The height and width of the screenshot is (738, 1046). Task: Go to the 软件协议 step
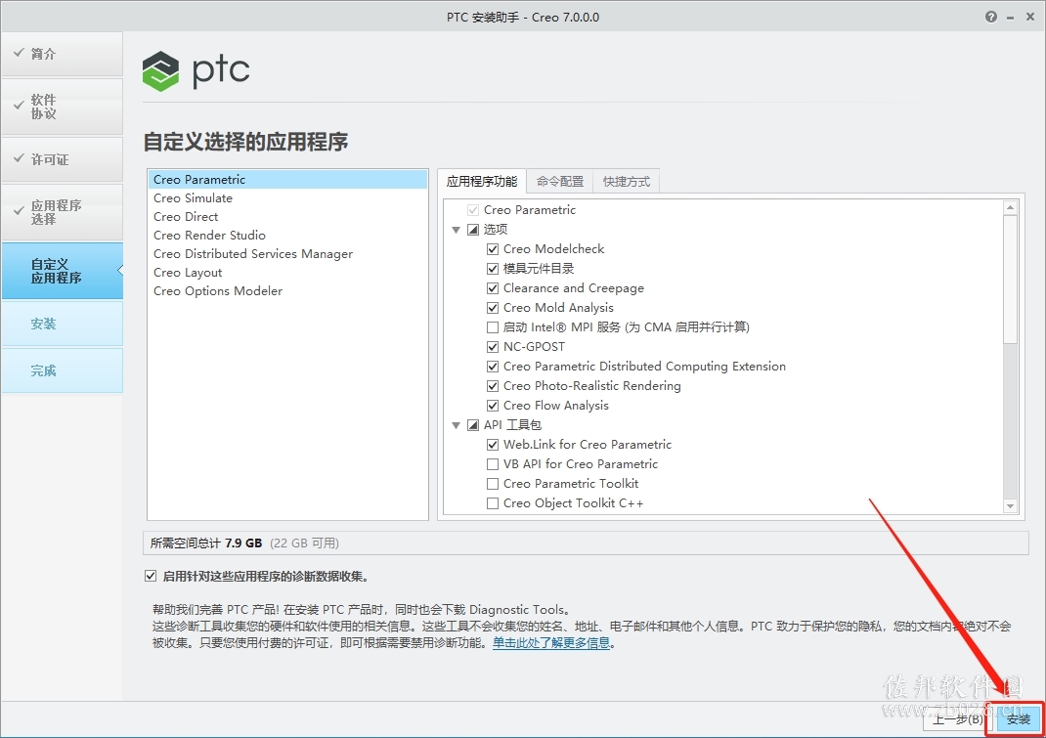point(62,107)
